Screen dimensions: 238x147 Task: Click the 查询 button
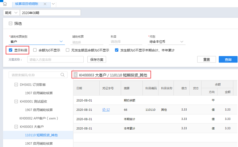228,59
